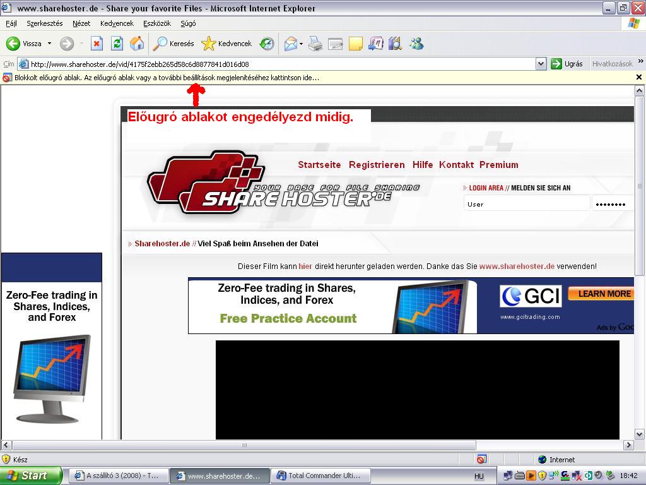646x485 pixels.
Task: Click the User login input field
Action: click(527, 203)
